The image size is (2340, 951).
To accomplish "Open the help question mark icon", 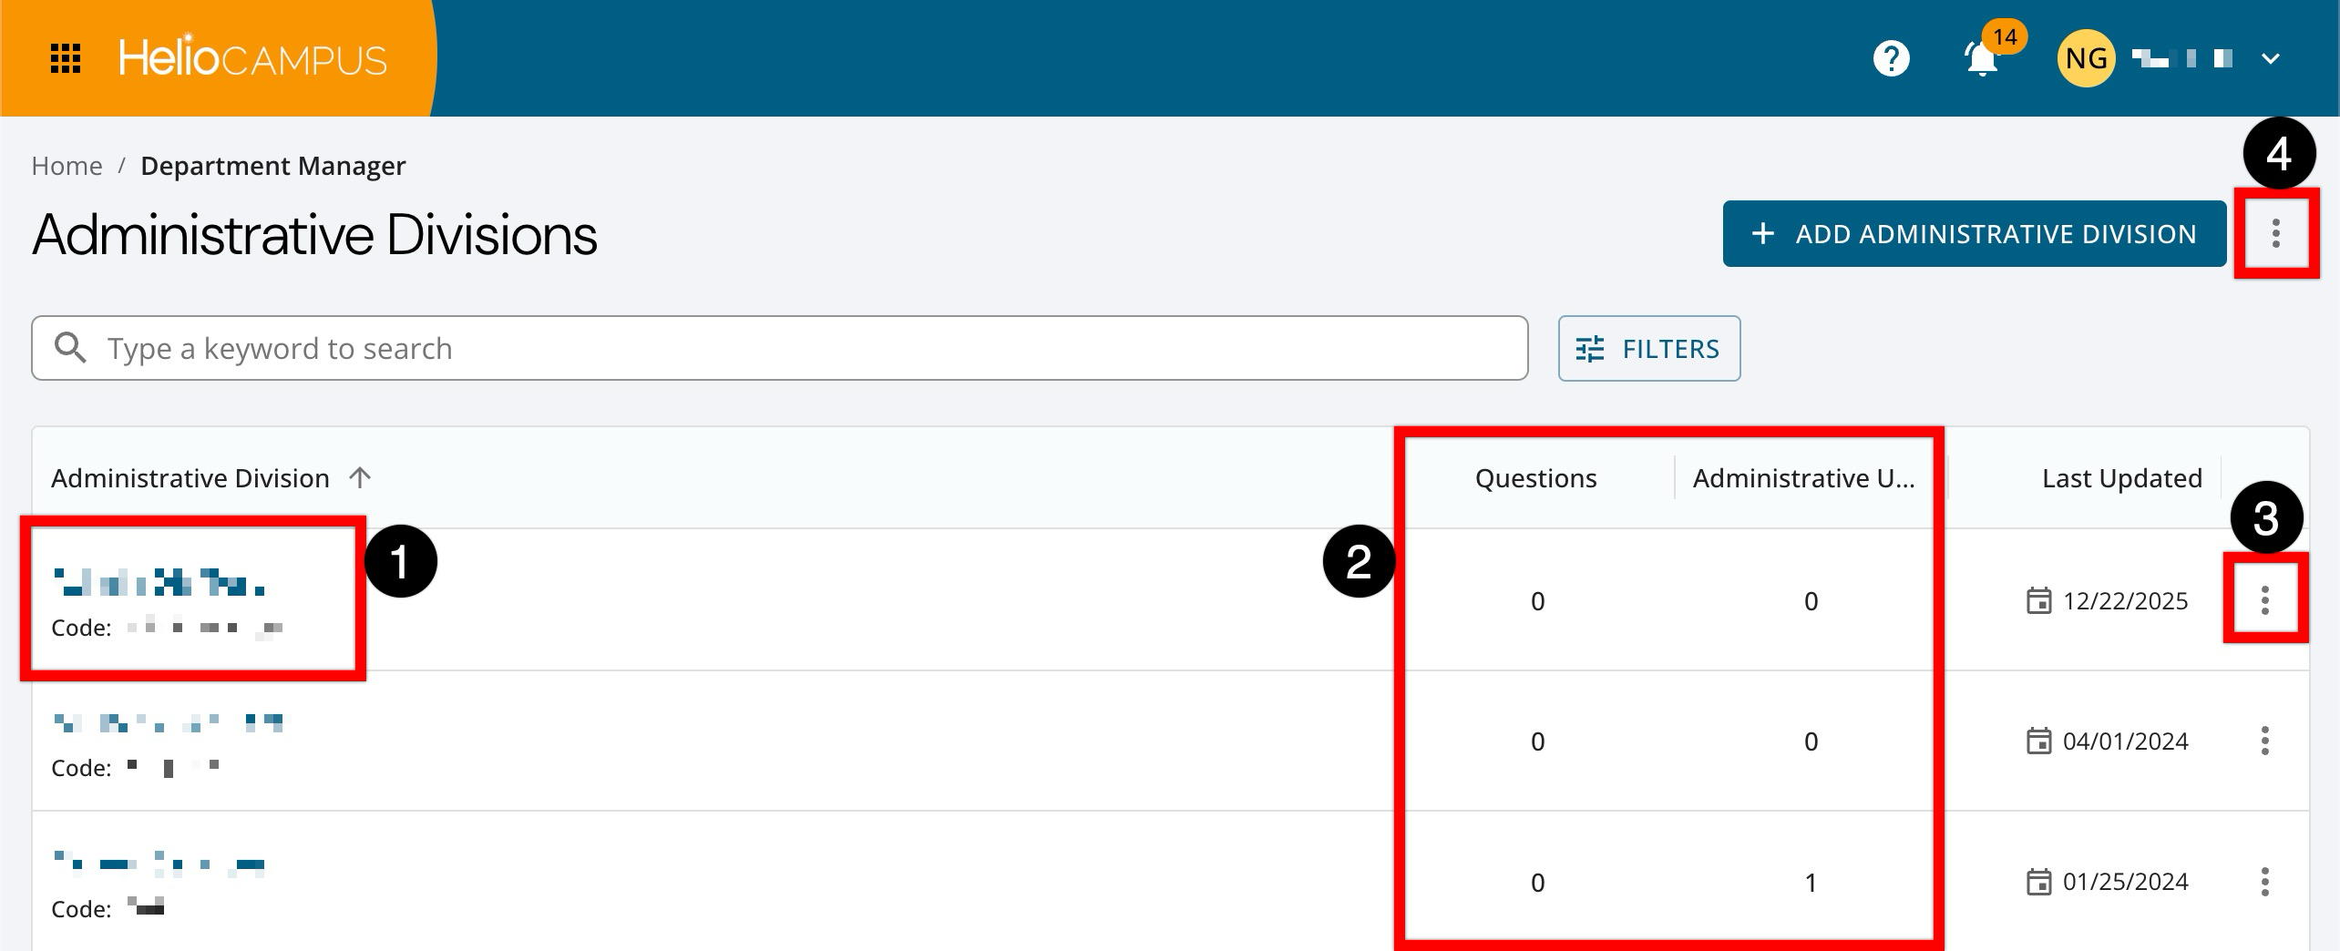I will click(x=1891, y=59).
